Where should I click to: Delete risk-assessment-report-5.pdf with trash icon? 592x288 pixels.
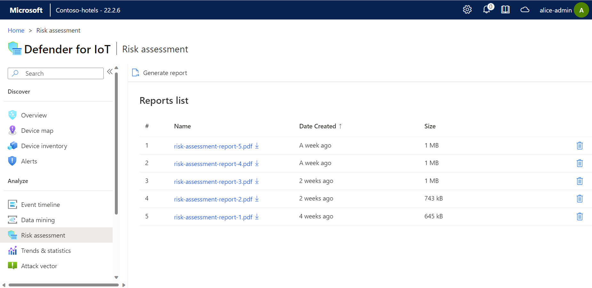click(x=580, y=146)
